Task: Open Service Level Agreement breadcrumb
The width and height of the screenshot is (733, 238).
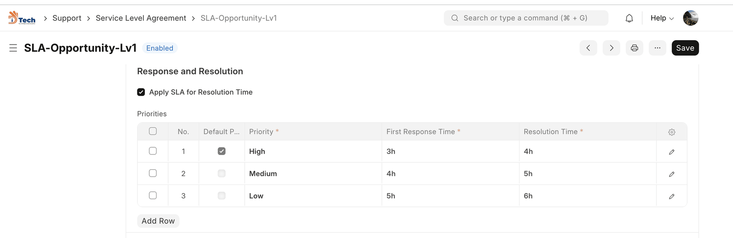Action: pos(141,18)
